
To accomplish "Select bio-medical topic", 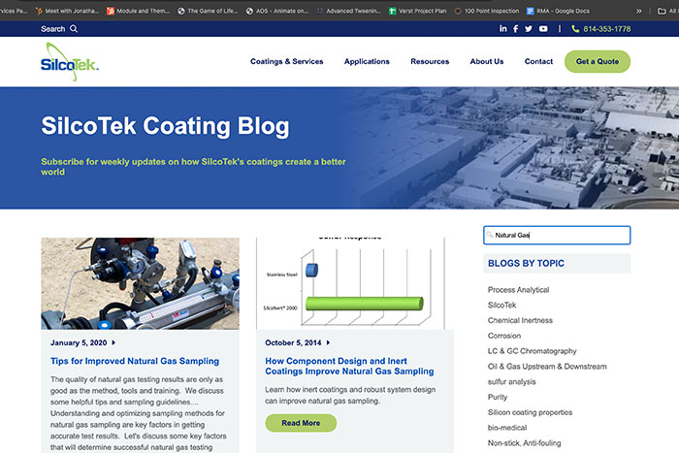I will pyautogui.click(x=507, y=428).
